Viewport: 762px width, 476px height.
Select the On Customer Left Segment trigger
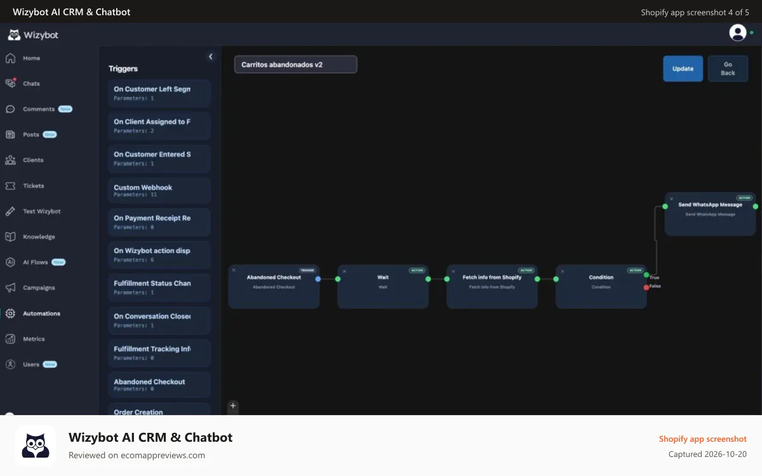click(x=159, y=93)
